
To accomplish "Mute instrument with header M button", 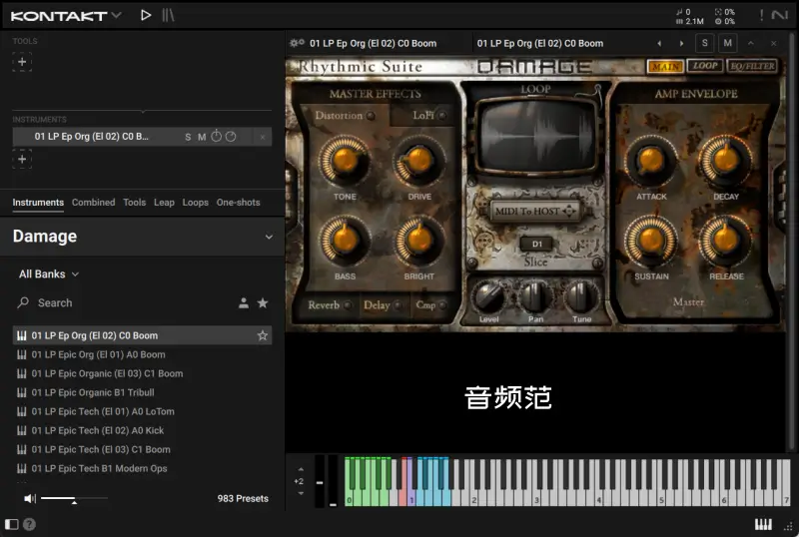I will coord(728,43).
